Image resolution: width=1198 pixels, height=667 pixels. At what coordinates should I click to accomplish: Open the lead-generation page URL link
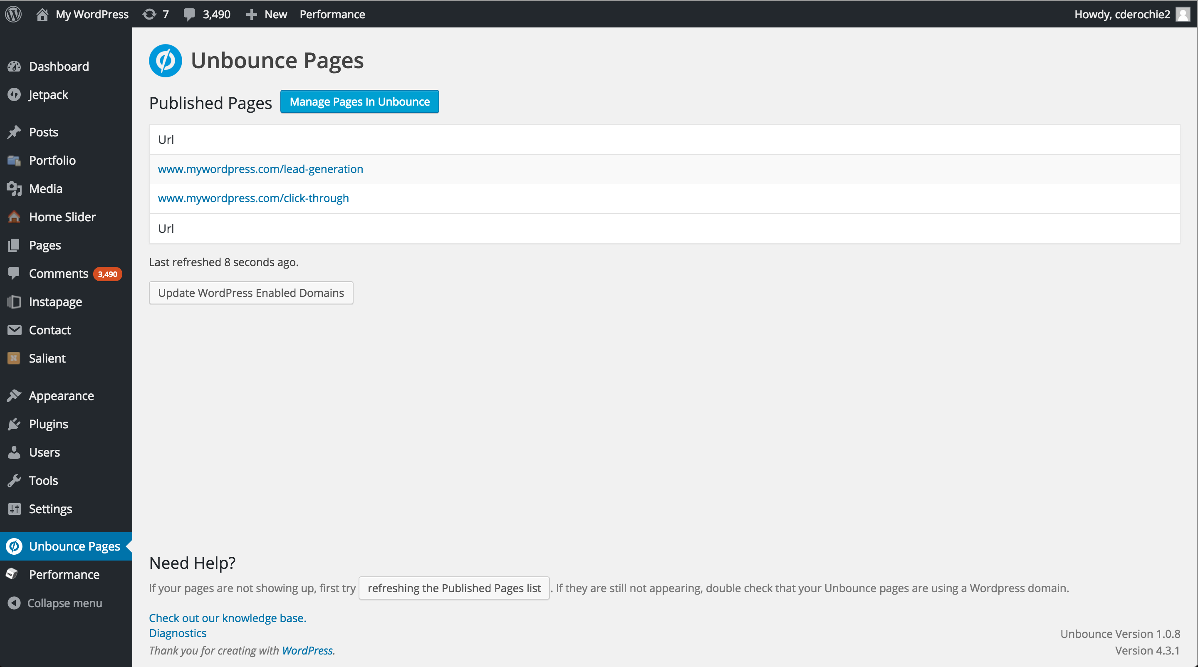[260, 169]
